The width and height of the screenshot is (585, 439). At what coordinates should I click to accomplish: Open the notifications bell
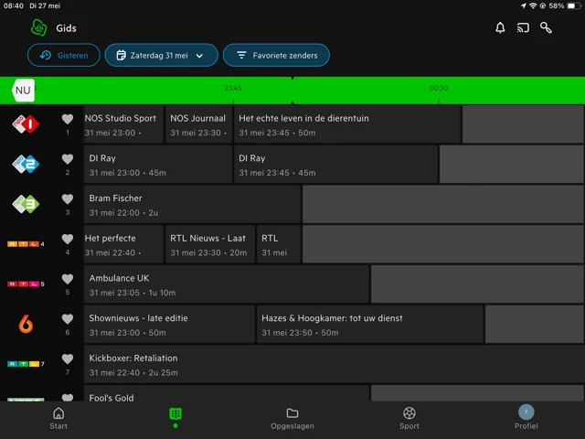click(x=500, y=27)
